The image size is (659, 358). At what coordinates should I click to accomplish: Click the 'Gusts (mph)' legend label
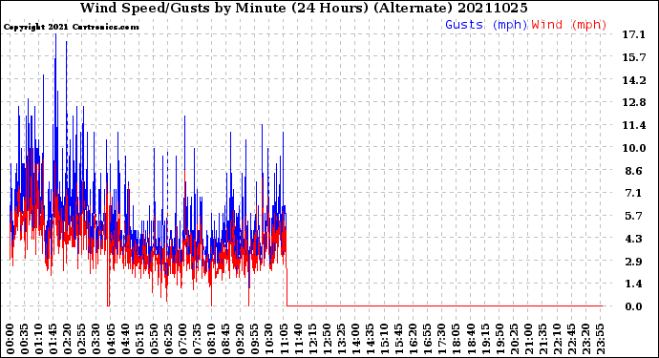486,25
